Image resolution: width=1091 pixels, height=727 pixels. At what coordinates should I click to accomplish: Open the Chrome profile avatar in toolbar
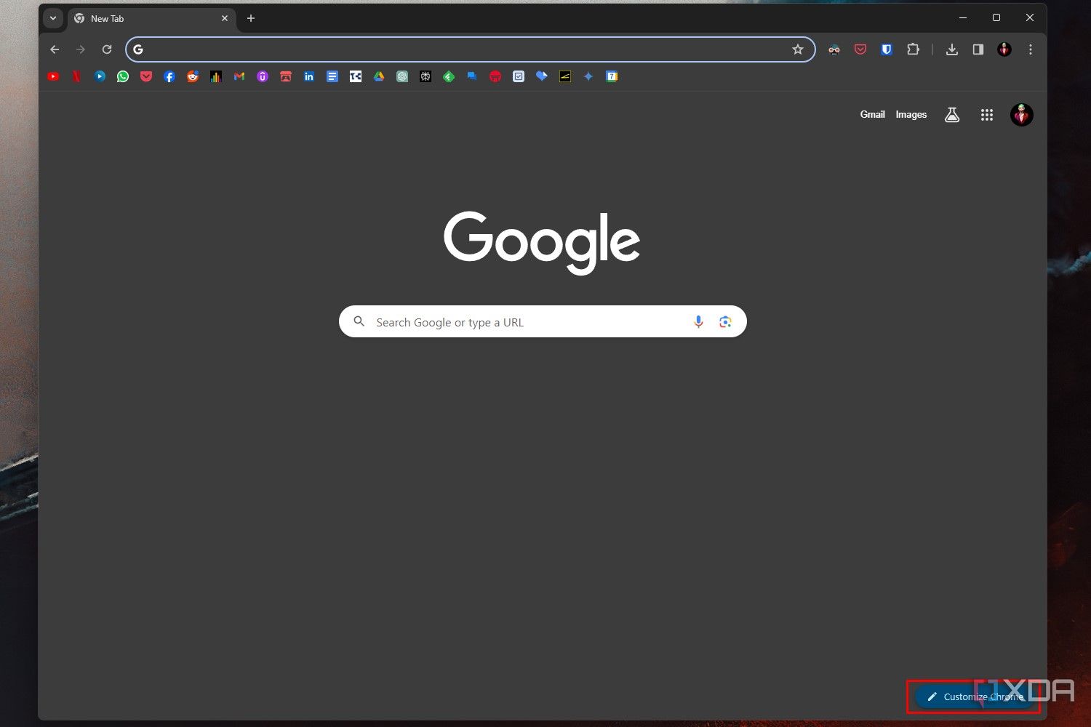(1004, 49)
